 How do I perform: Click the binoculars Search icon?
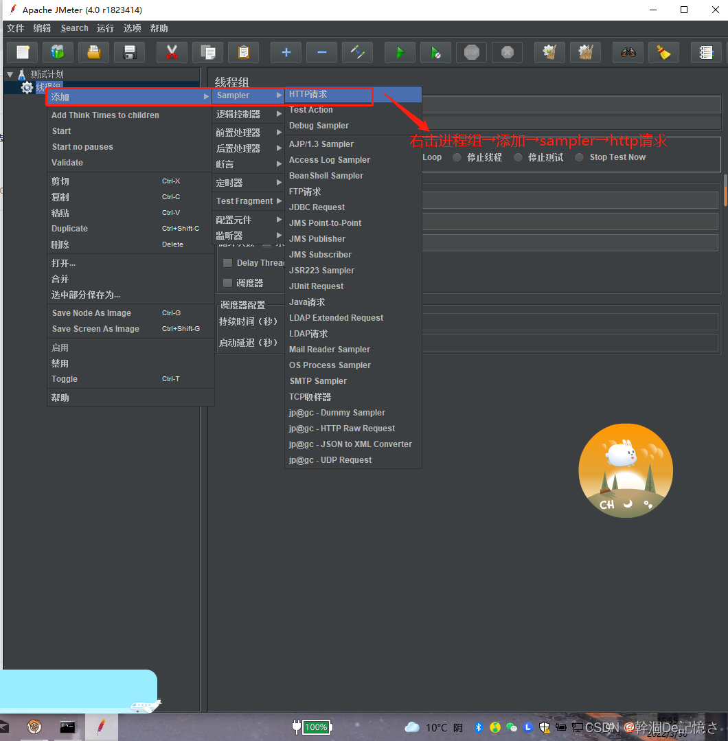pos(628,52)
